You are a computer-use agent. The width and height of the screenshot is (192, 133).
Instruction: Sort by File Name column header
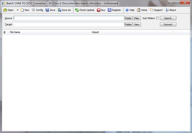(48, 32)
